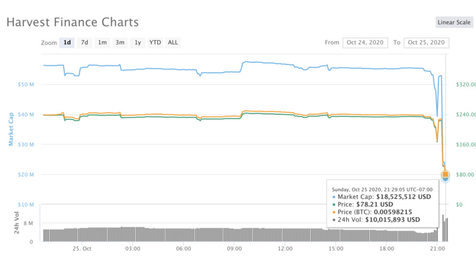The width and height of the screenshot is (476, 259).
Task: Click the $50 M market cap axis tick
Action: (x=26, y=84)
